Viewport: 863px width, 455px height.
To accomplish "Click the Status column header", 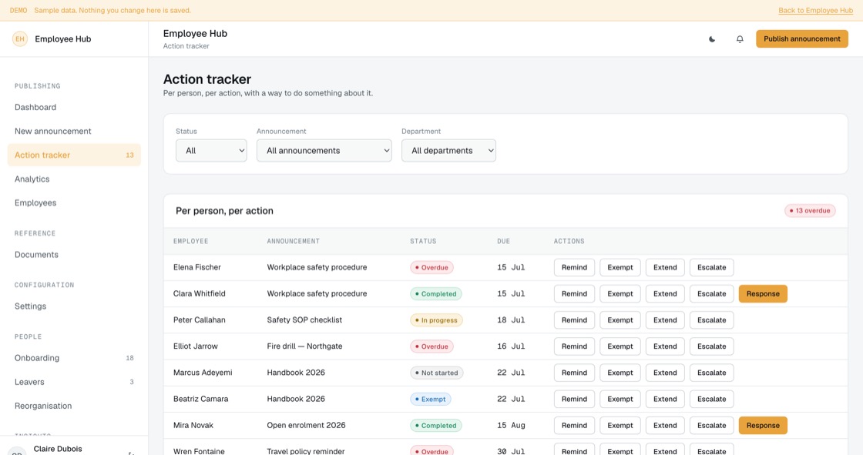I will [423, 241].
